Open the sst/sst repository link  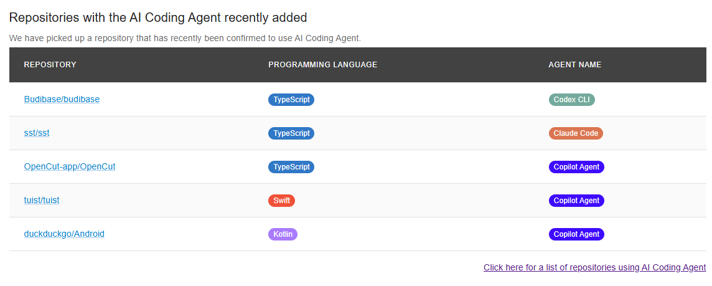[x=37, y=133]
